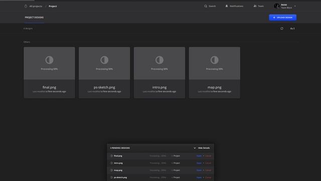
Task: Click Open in the intro.png pending row
Action: 199,163
